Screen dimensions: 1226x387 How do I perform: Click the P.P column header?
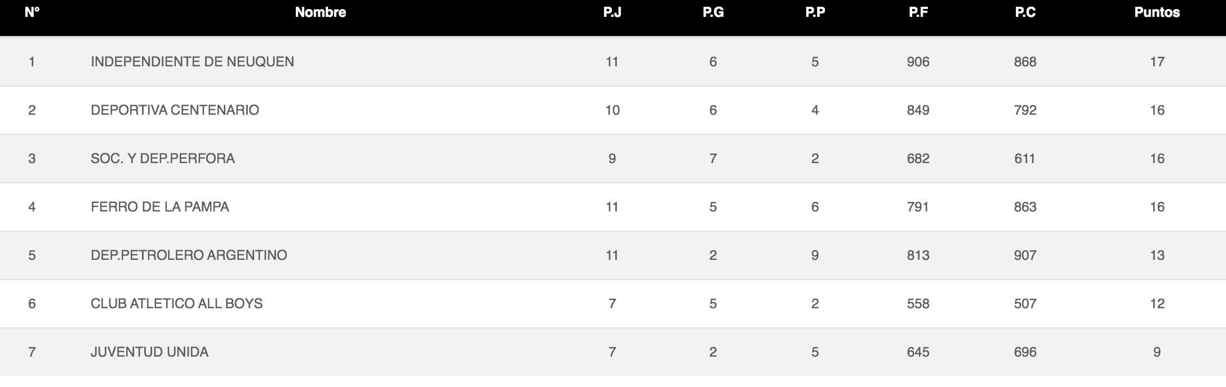click(815, 12)
